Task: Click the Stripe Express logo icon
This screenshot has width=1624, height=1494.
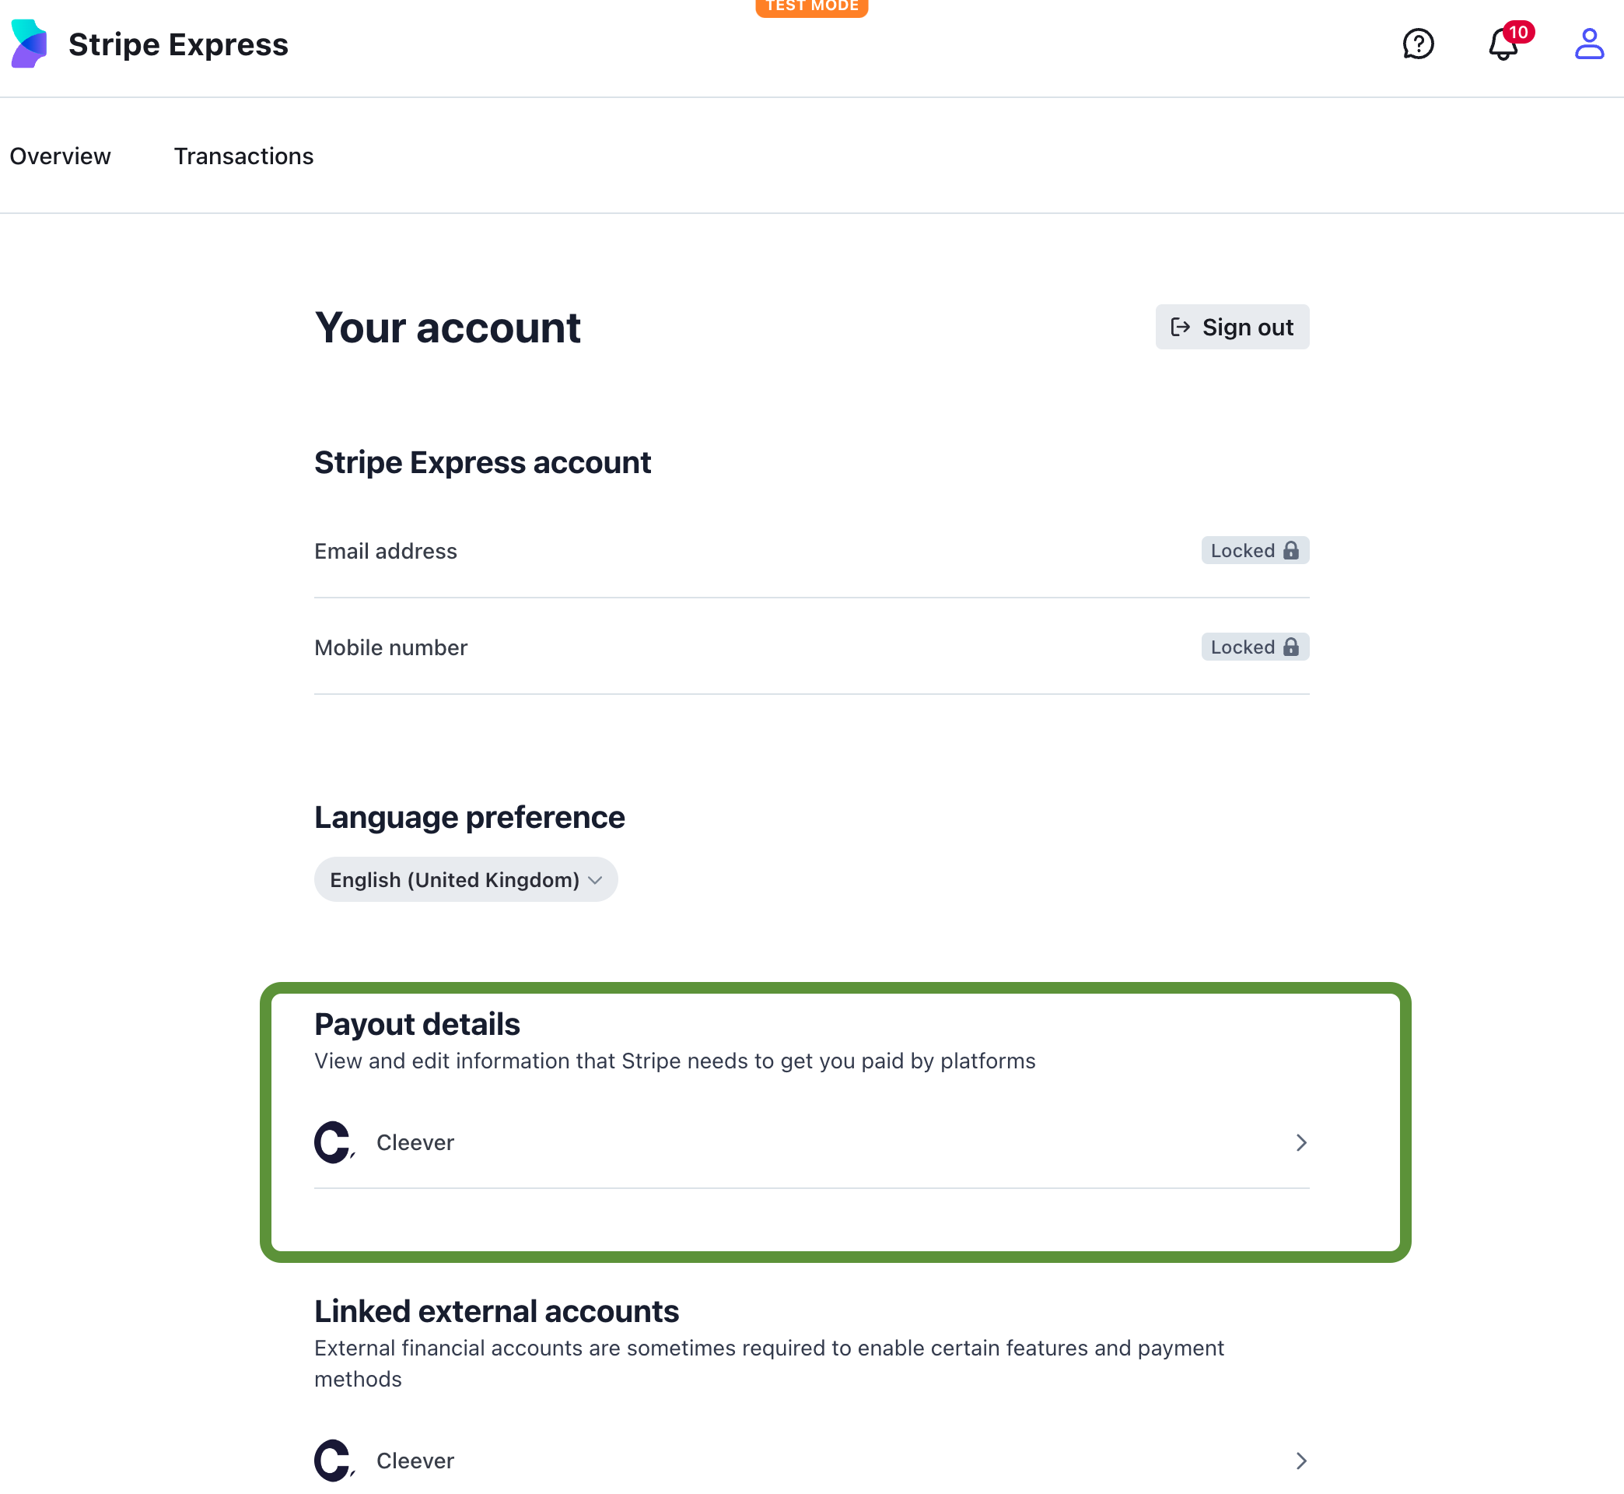Action: [29, 44]
